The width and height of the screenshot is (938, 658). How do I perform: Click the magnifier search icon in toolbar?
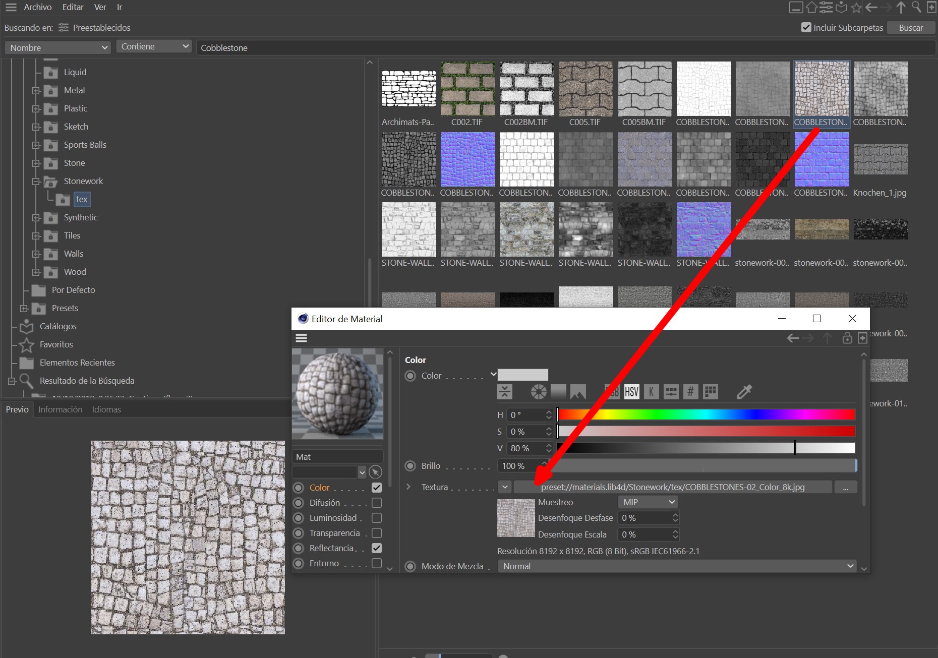tap(916, 7)
